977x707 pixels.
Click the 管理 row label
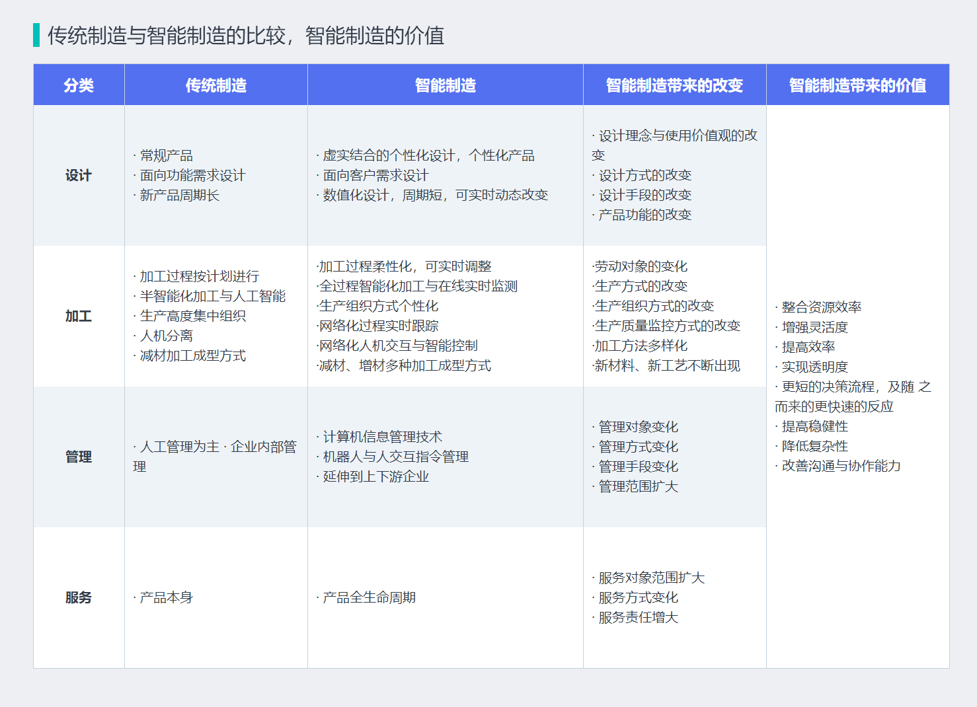click(79, 457)
